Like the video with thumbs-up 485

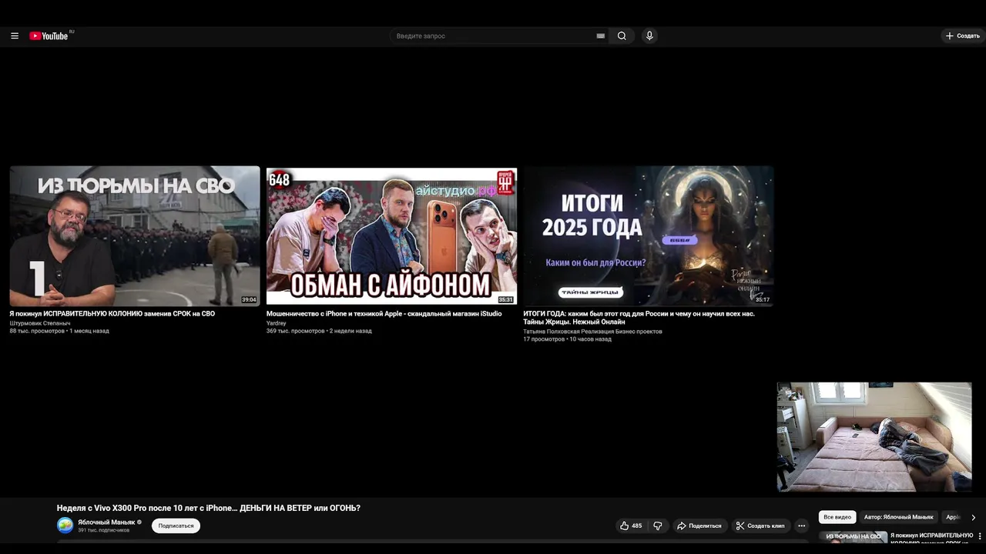(631, 526)
